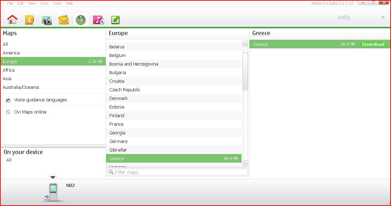391x206 pixels.
Task: Download the Greece map
Action: pyautogui.click(x=373, y=44)
